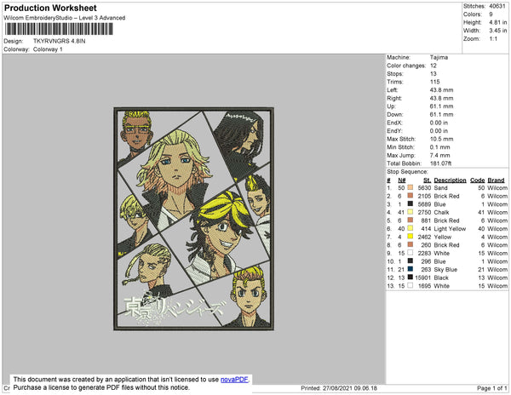
Task: Click the 'EndY:' label
Action: (394, 131)
